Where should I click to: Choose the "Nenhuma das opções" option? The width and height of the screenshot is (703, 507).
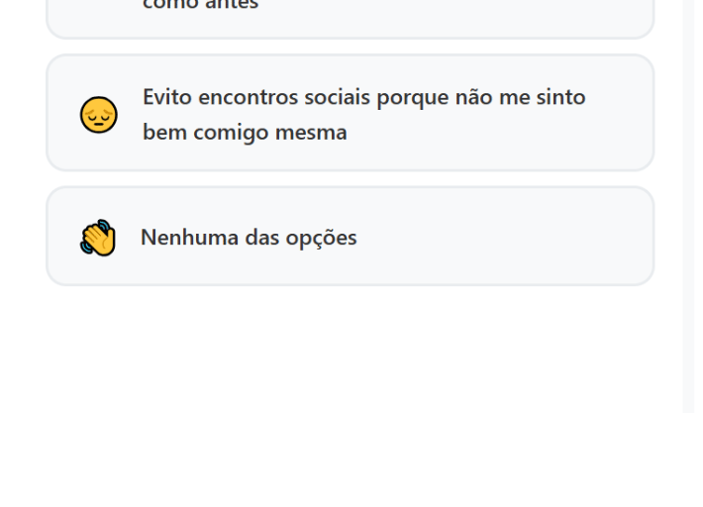350,237
